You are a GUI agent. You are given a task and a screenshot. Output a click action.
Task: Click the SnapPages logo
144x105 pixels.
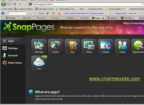(x=29, y=27)
